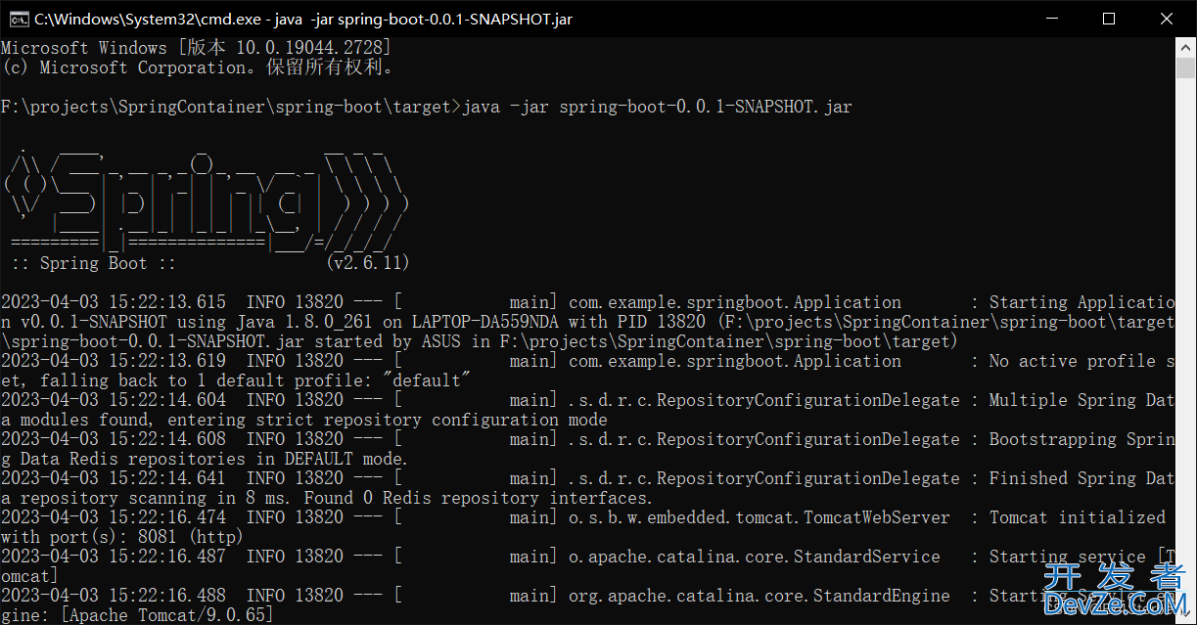Click ':: Spring Boot ::' text

point(94,263)
